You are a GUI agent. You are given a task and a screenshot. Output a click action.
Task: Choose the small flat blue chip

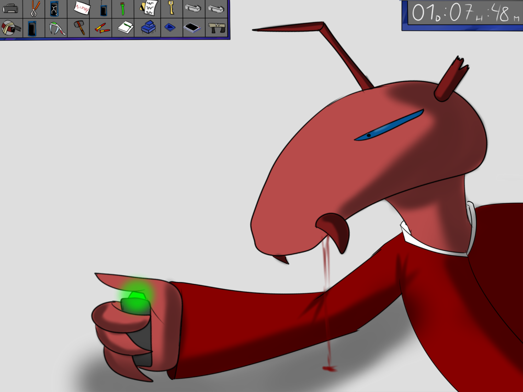pyautogui.click(x=170, y=28)
